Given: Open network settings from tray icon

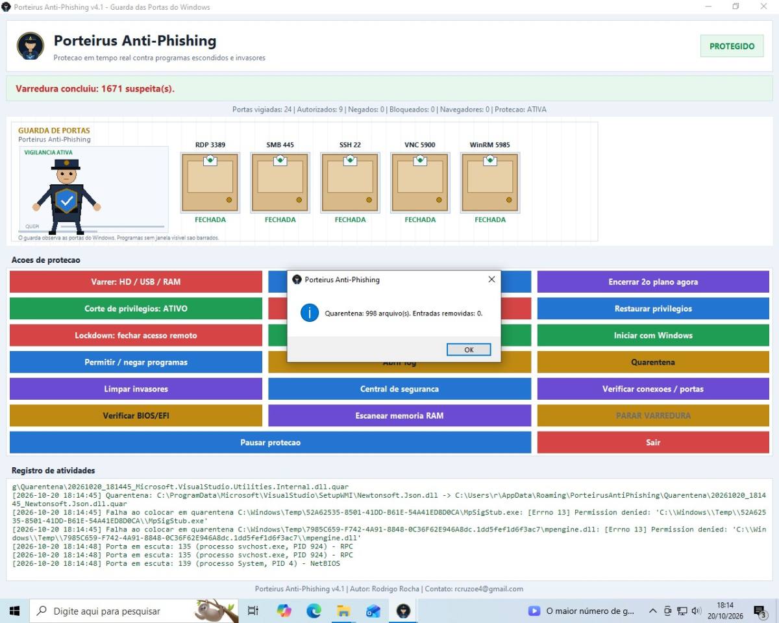Looking at the screenshot, I should 682,611.
